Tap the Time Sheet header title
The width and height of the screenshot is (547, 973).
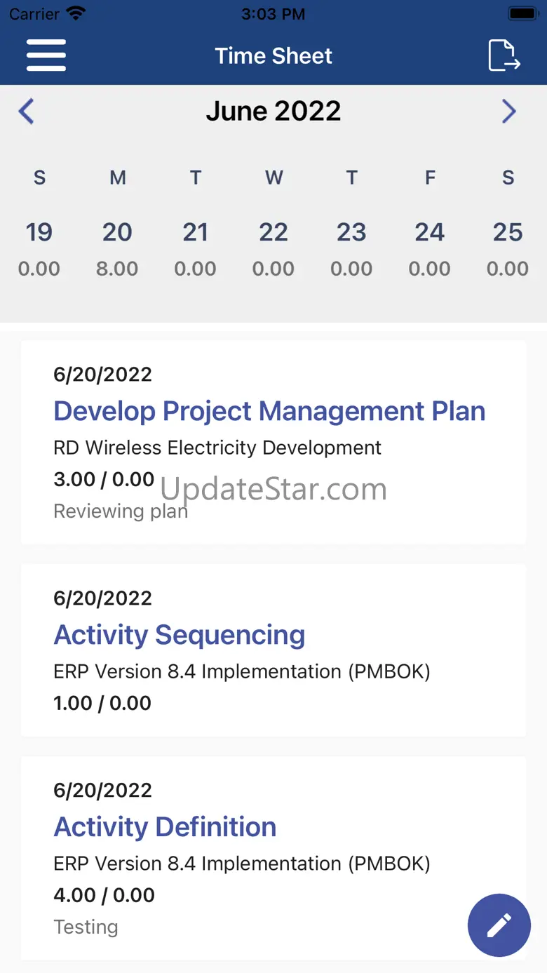(273, 55)
